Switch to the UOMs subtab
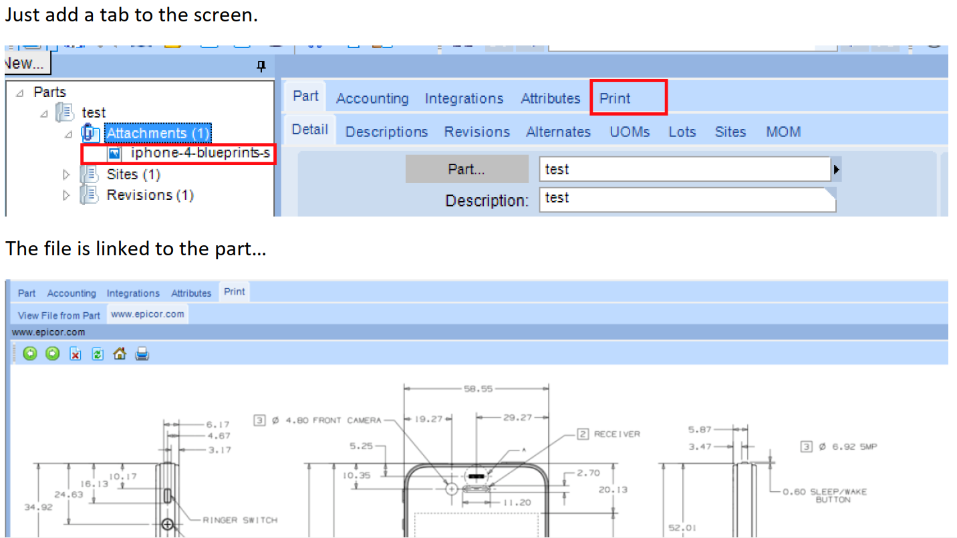This screenshot has height=538, width=957. click(x=630, y=132)
